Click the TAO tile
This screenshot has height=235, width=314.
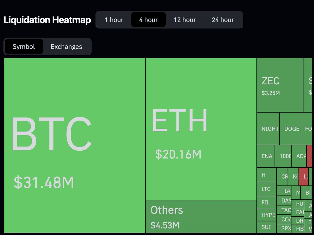[x=284, y=210]
